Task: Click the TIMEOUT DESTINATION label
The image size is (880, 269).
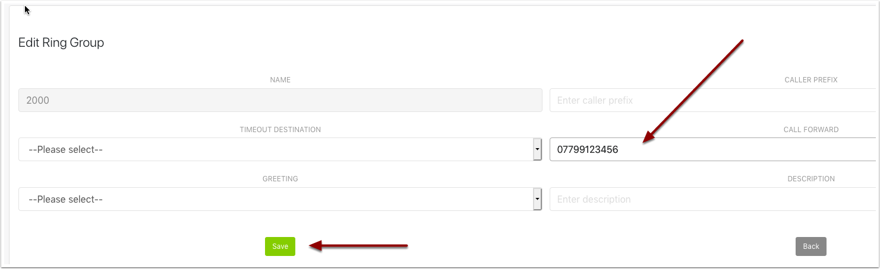Action: pos(280,130)
